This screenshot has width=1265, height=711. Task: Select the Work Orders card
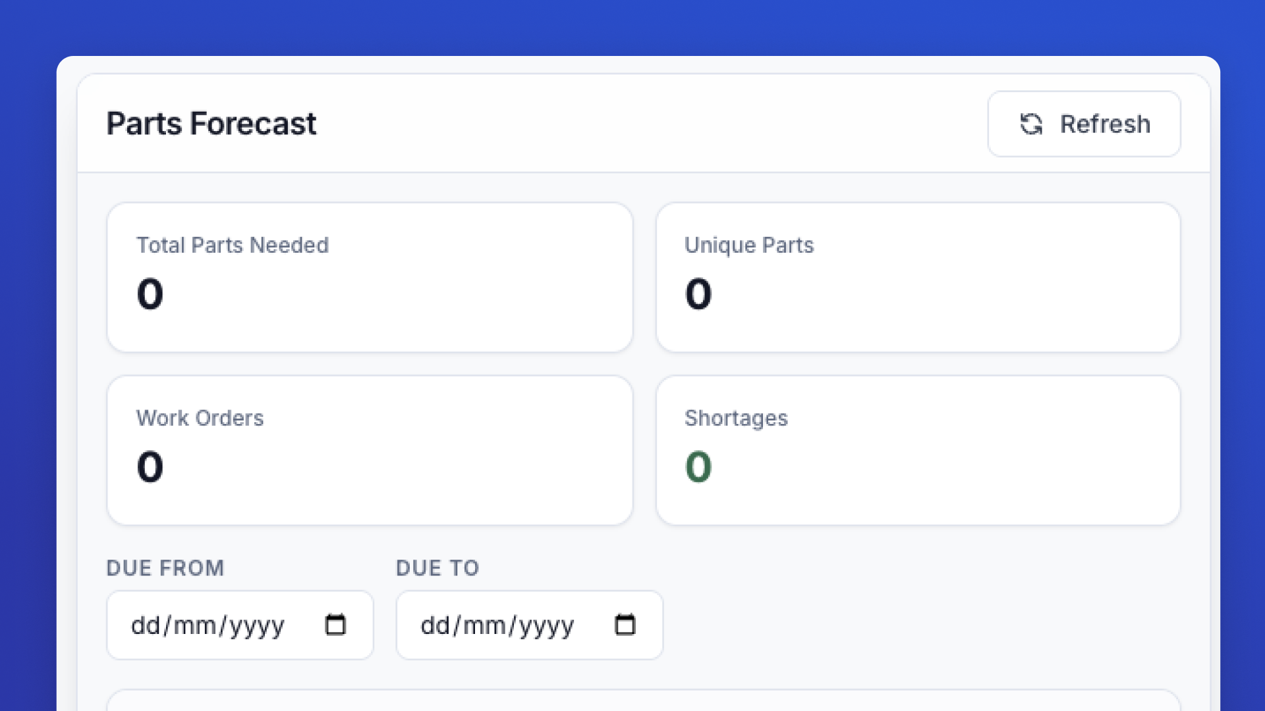(369, 450)
